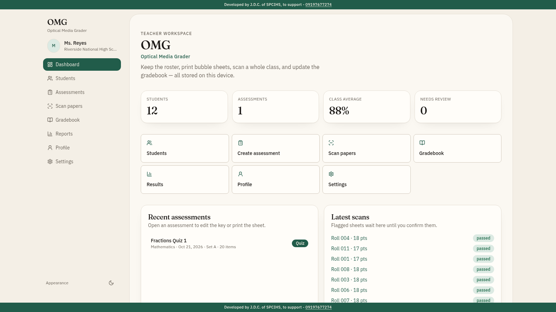This screenshot has width=556, height=312.
Task: Open scan Roll 011 · 17 pts
Action: click(x=349, y=249)
